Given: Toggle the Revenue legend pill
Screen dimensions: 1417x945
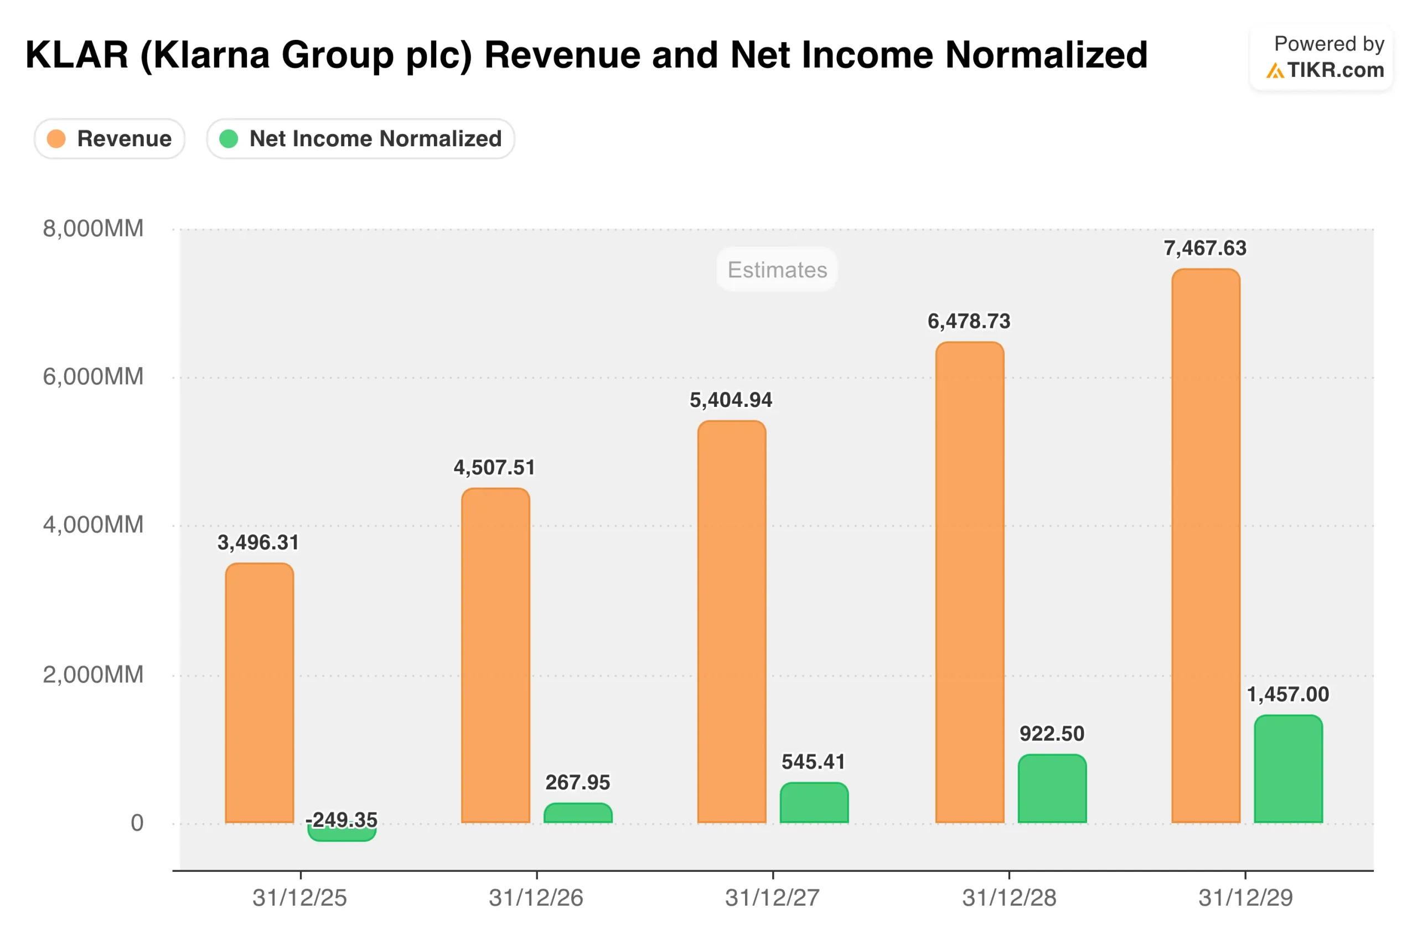Looking at the screenshot, I should pyautogui.click(x=110, y=138).
